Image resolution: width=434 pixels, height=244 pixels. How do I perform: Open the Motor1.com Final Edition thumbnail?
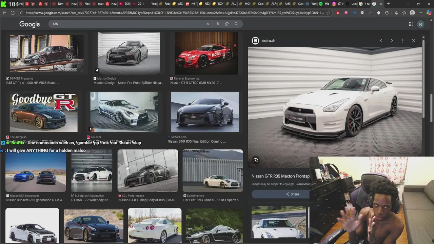point(205,112)
